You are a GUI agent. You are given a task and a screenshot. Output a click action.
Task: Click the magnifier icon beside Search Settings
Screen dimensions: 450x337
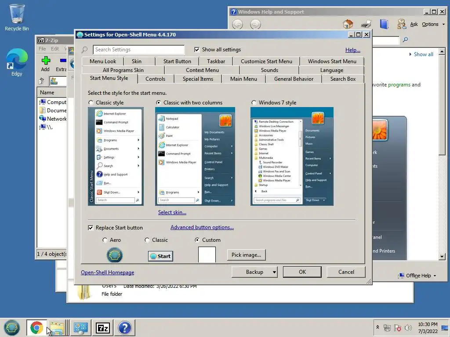click(85, 50)
